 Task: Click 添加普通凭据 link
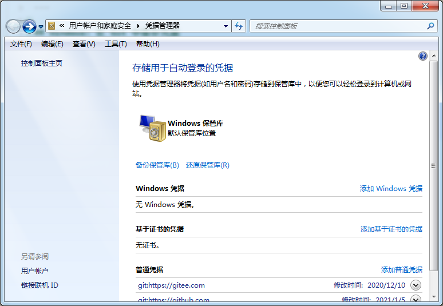[402, 270]
